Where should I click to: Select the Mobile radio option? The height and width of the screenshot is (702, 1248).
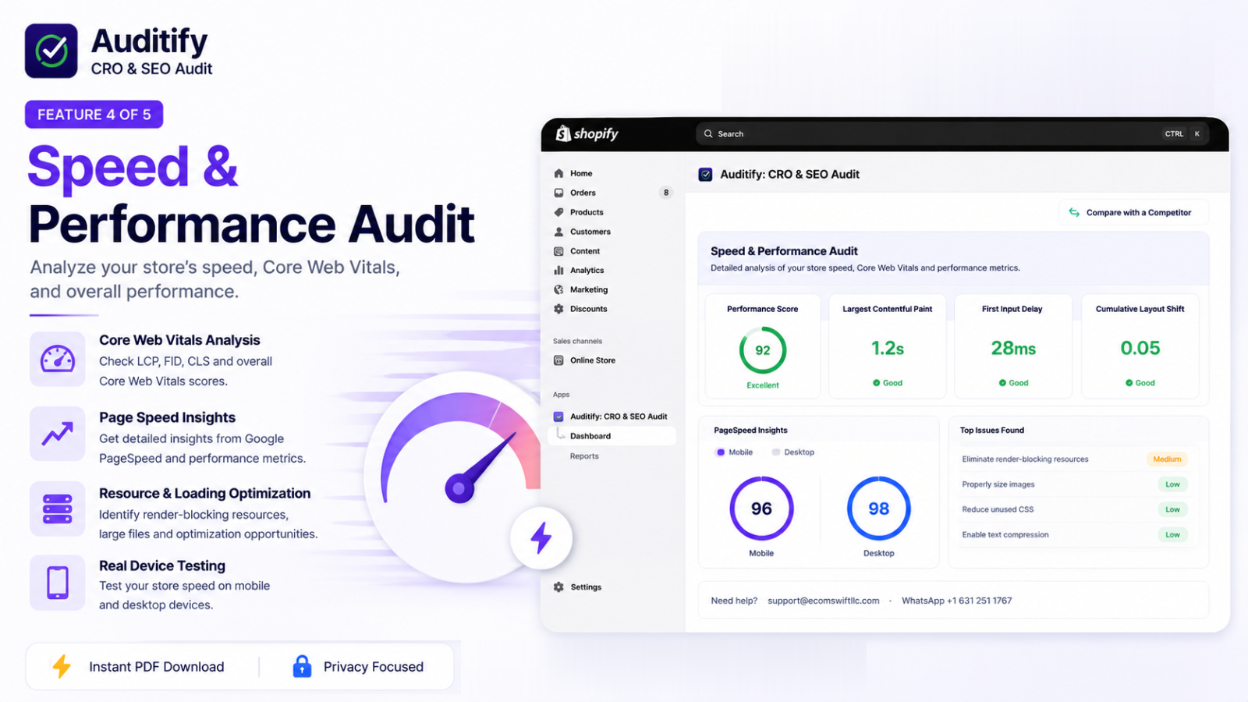point(721,452)
